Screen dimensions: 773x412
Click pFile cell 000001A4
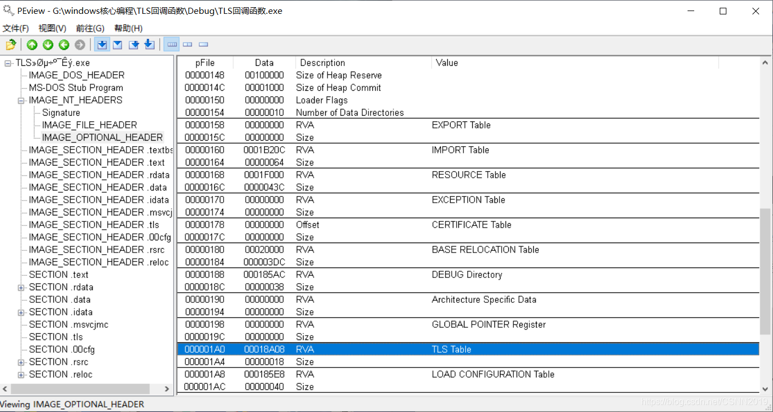point(205,362)
